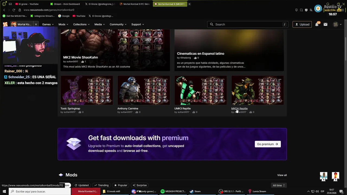Open the El Grone X profile tab

(99, 4)
